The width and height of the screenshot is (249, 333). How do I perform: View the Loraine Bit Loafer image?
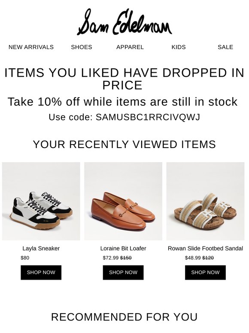pyautogui.click(x=123, y=201)
